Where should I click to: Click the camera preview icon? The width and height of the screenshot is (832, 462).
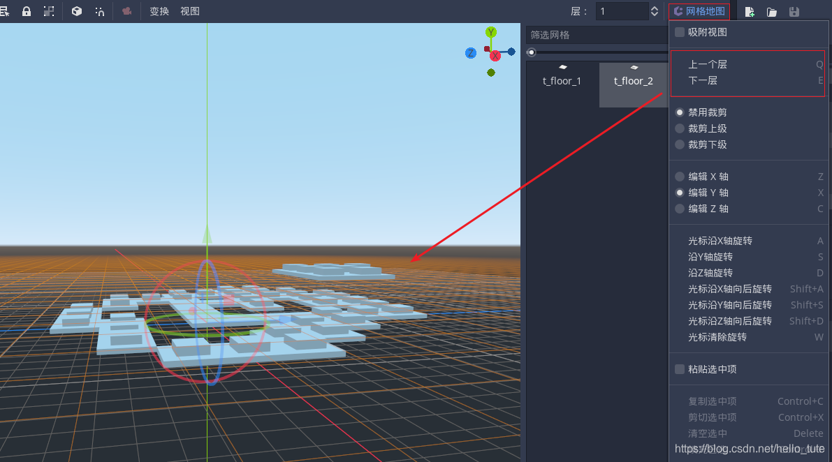click(x=126, y=11)
